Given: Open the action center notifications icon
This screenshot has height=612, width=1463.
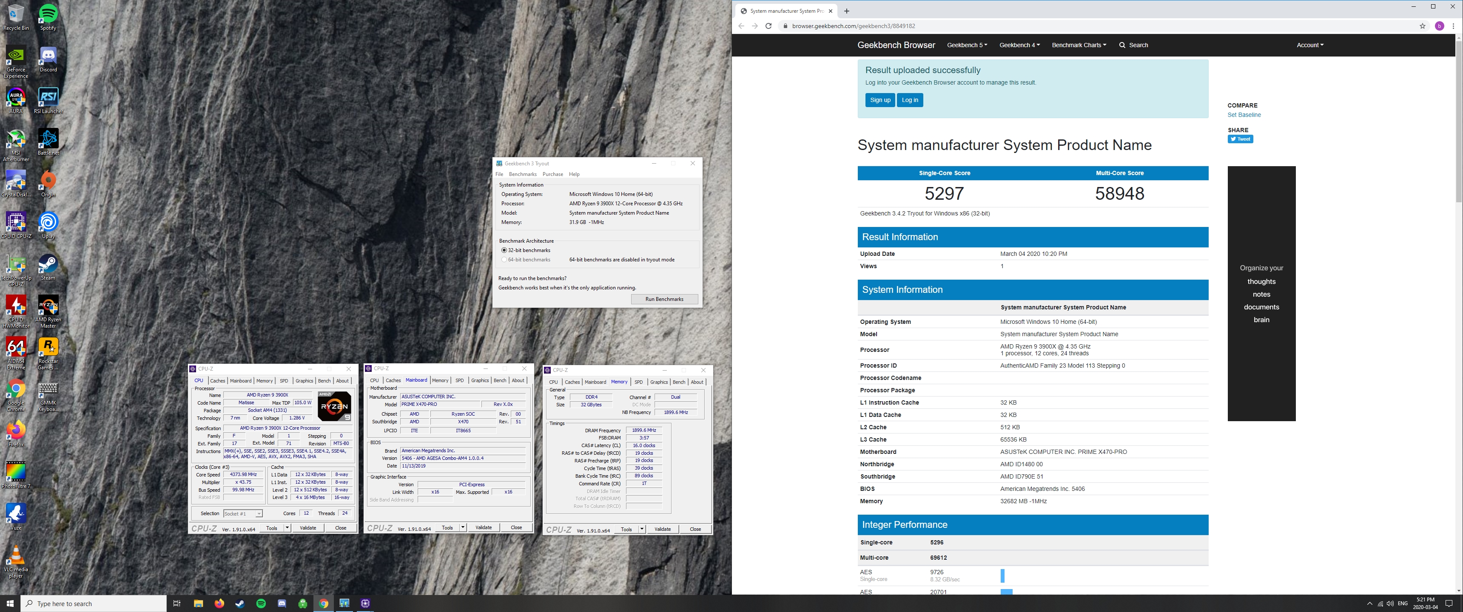Looking at the screenshot, I should [1449, 603].
